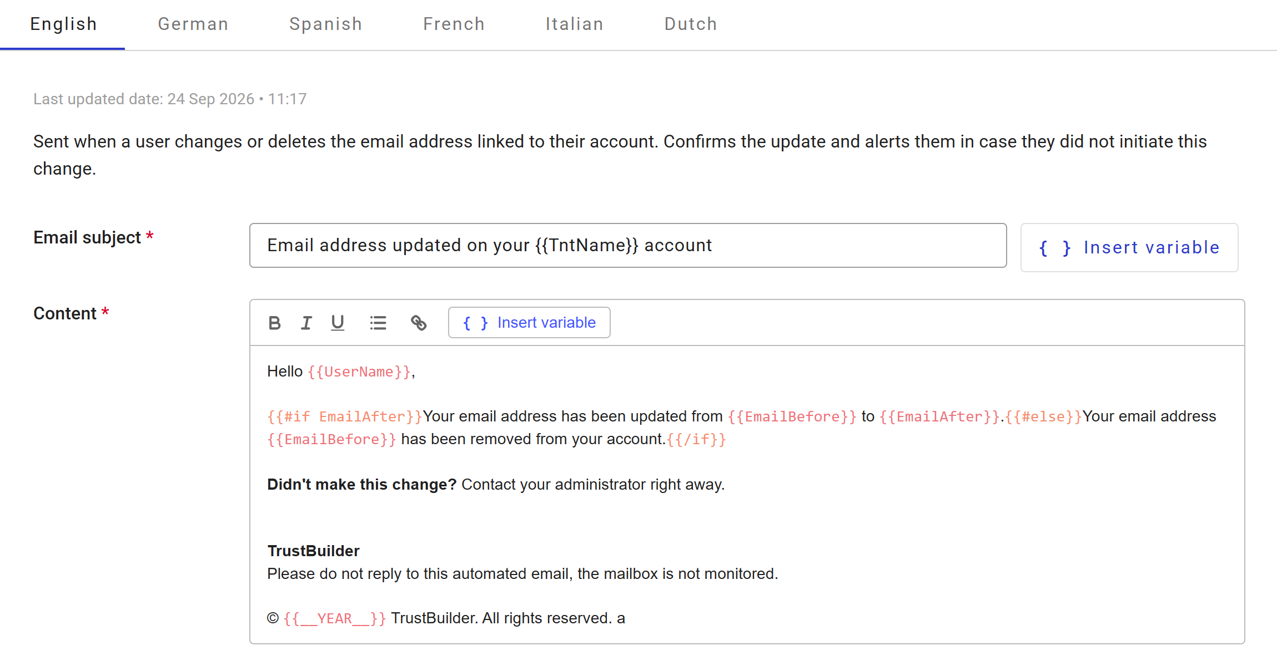1277x661 pixels.
Task: Switch to the German tab
Action: pyautogui.click(x=193, y=24)
